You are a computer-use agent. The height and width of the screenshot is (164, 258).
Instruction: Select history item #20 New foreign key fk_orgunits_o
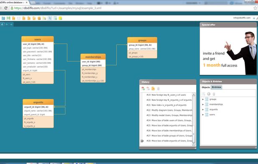(169, 100)
